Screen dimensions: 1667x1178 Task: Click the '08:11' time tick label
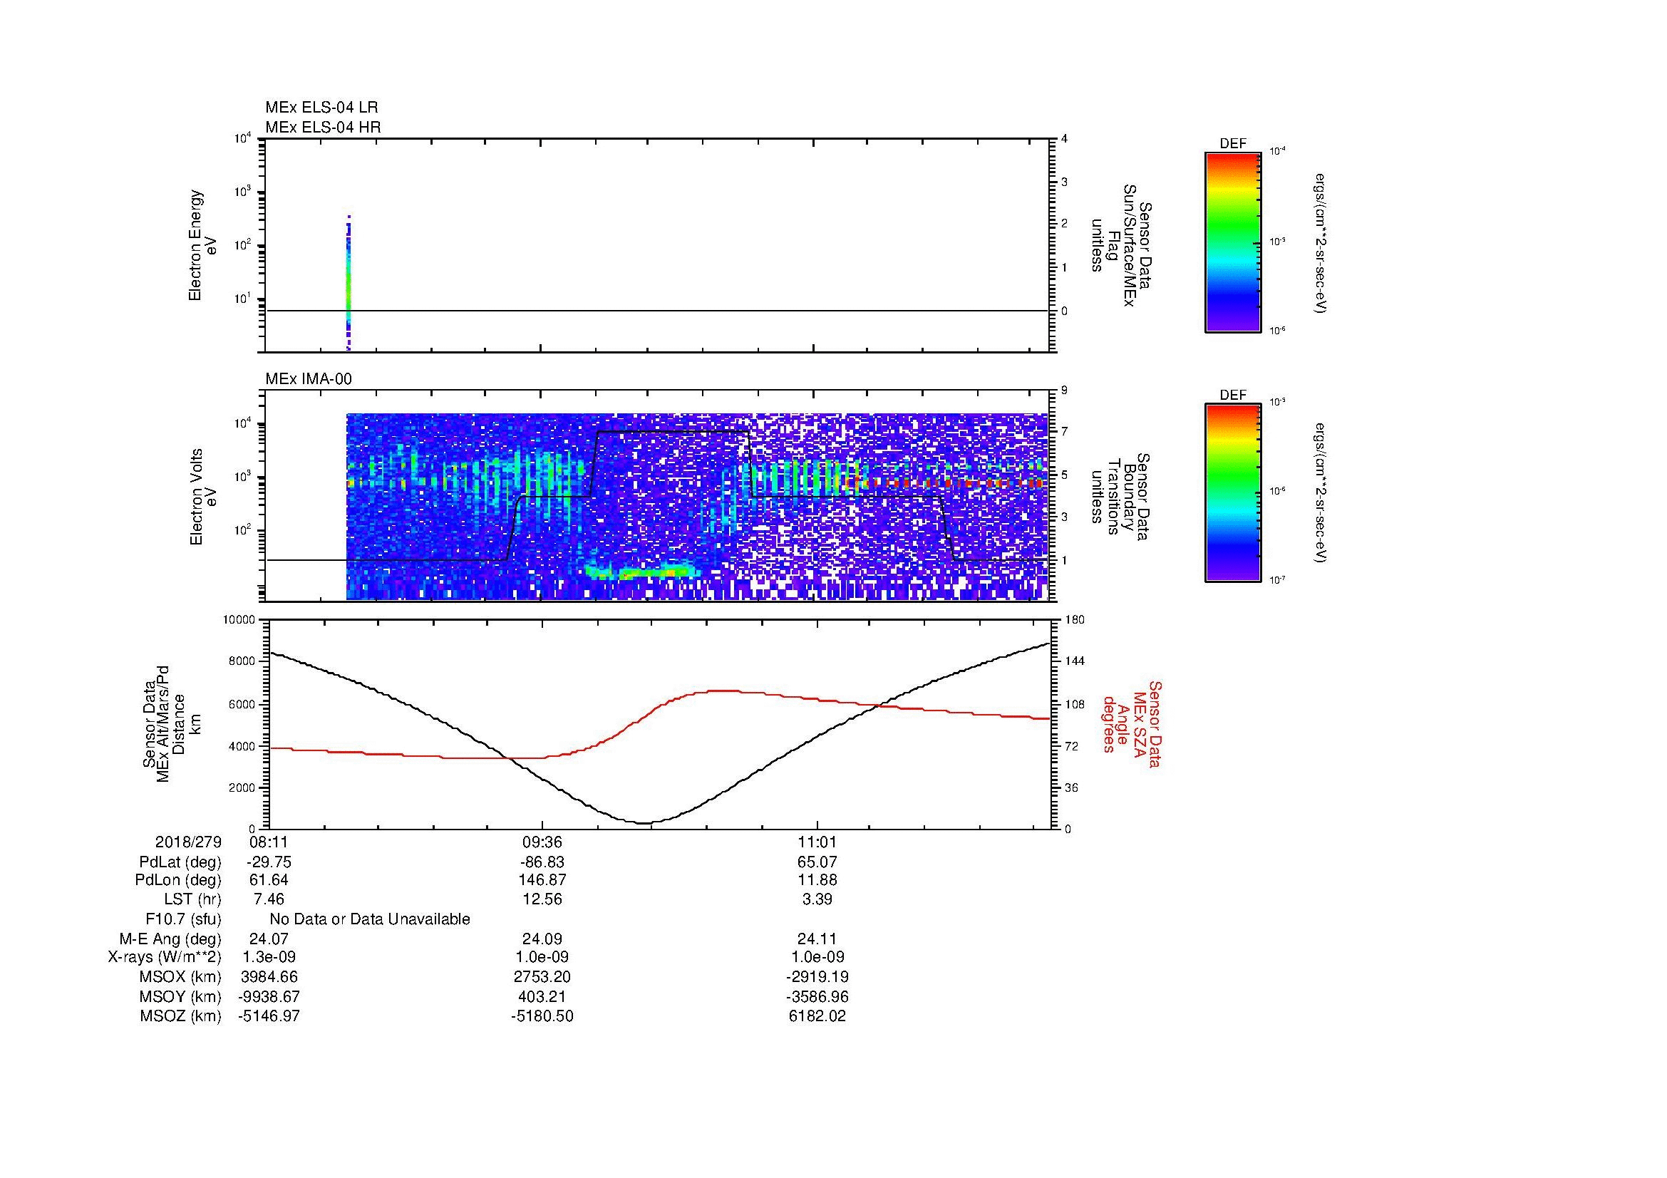[269, 842]
